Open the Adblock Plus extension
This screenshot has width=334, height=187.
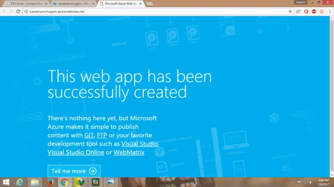(x=314, y=11)
